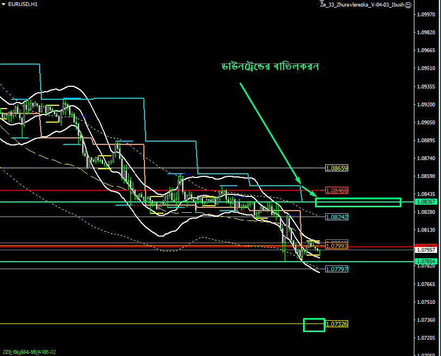Click the 1.07510 value on price scale
Image resolution: width=441 pixels, height=356 pixels.
tap(425, 302)
